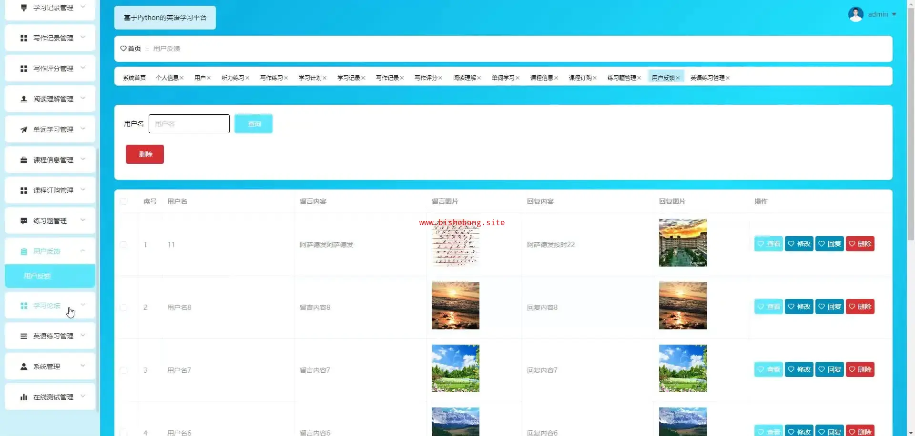
Task: Click the 首页 breadcrumb link
Action: 134,49
